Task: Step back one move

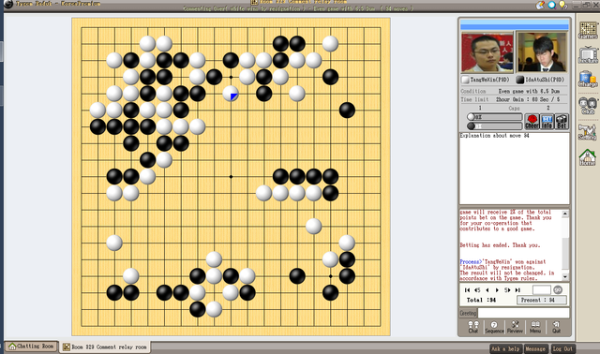Action: click(x=487, y=290)
